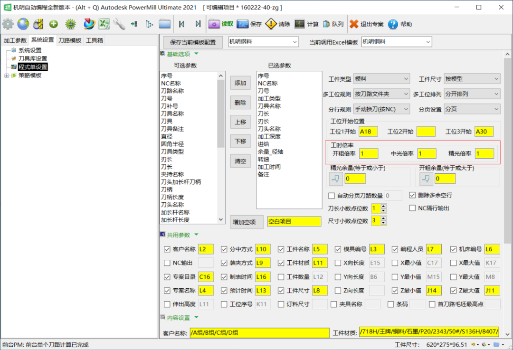Viewport: 513px width, 350px height.
Task: Click the 计算 (calculate) monitor icon
Action: coord(299,24)
